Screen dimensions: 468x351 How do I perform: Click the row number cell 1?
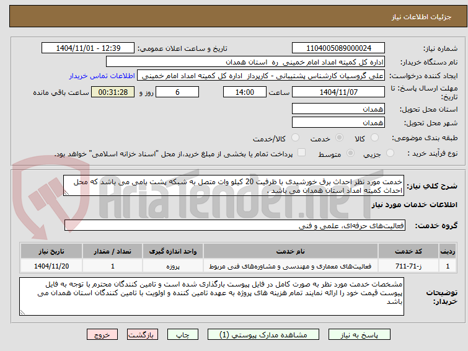coord(448,266)
